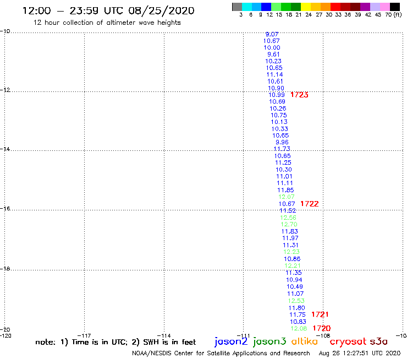Select the 11.73 wave height value
Viewport: 407px width, 358px height.
(x=282, y=149)
